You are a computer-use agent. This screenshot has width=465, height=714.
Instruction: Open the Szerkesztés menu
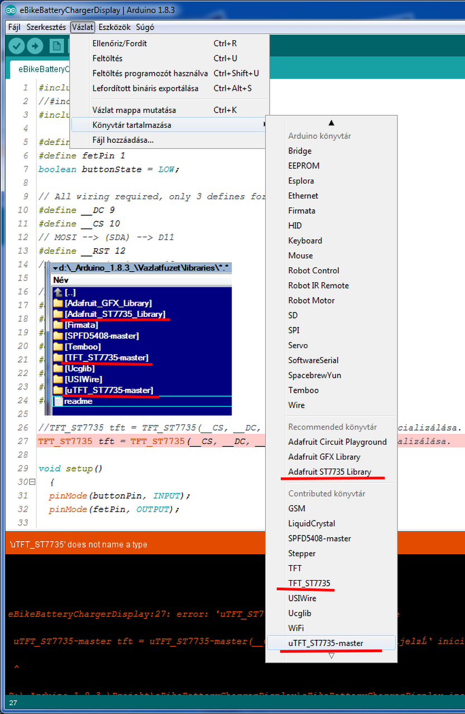[x=46, y=27]
